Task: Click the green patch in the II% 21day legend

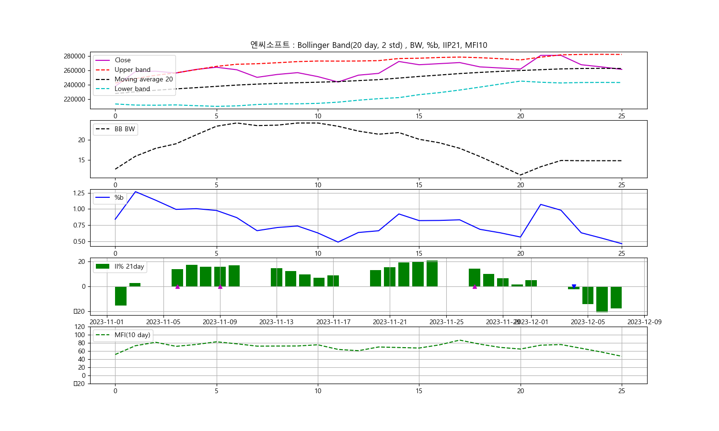Action: [103, 266]
